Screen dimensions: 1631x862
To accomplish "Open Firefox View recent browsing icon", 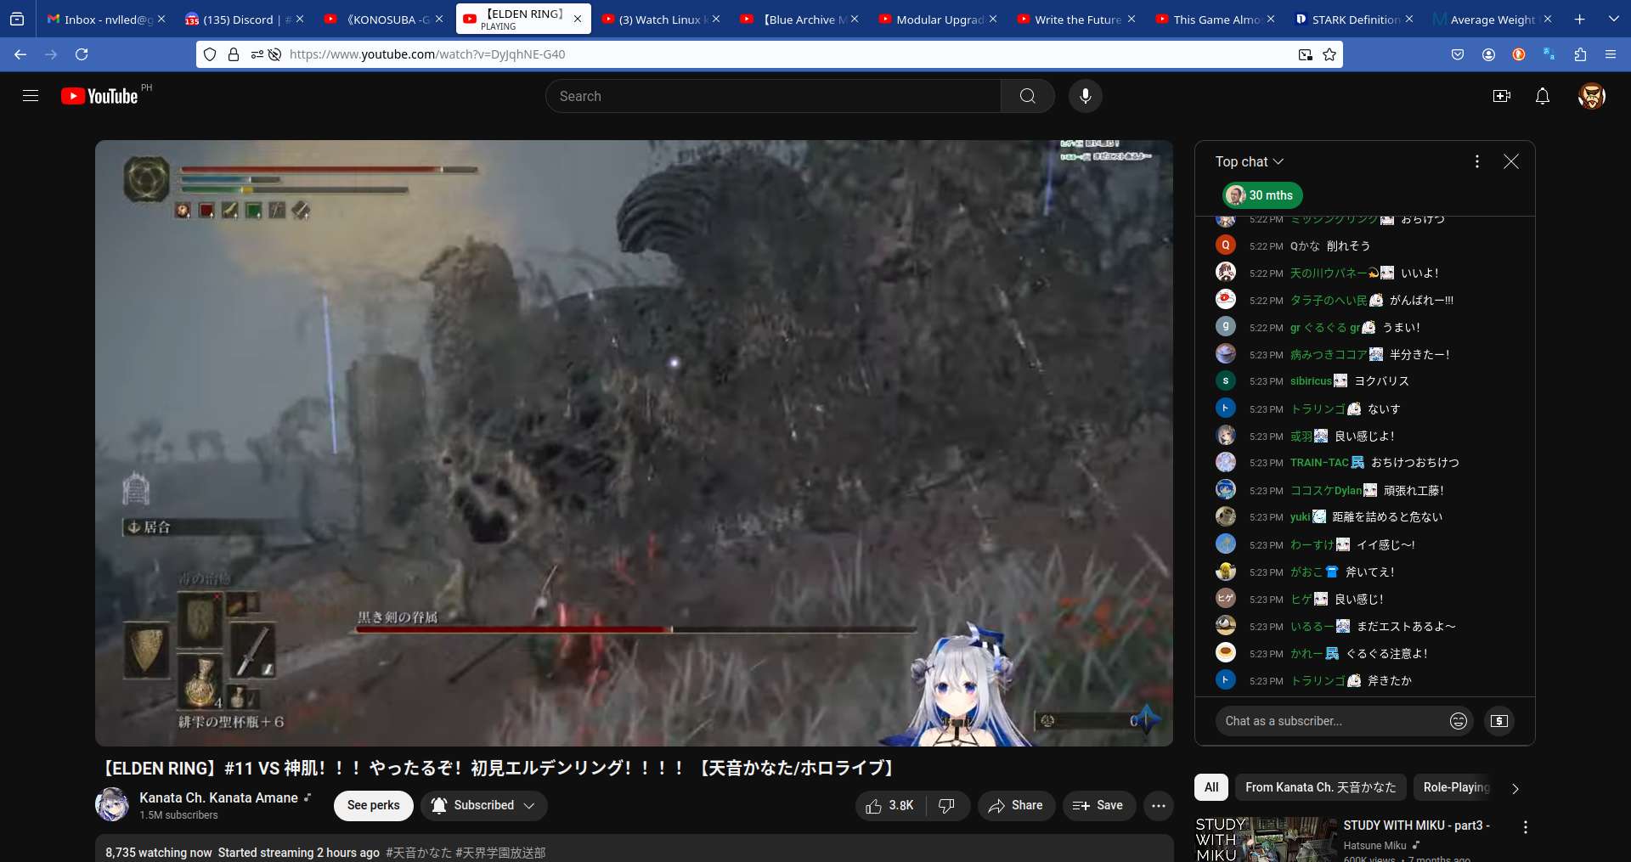I will tap(17, 19).
